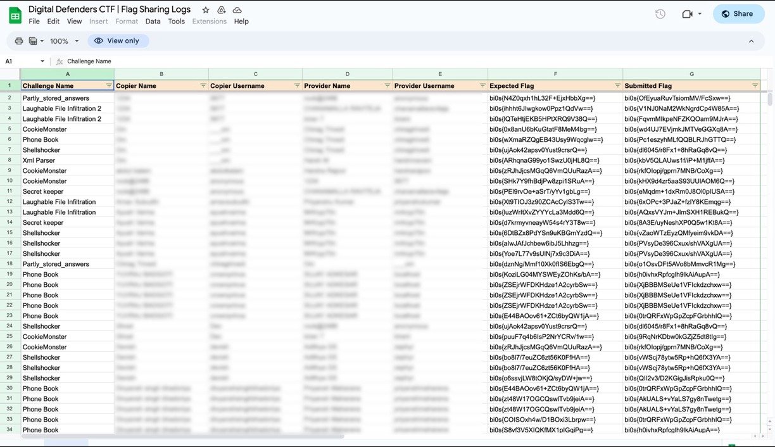Toggle filter on Expected Flag column
This screenshot has width=775, height=447.
coord(617,85)
